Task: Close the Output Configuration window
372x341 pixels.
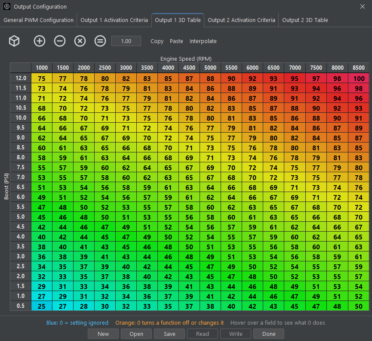Action: (x=363, y=6)
